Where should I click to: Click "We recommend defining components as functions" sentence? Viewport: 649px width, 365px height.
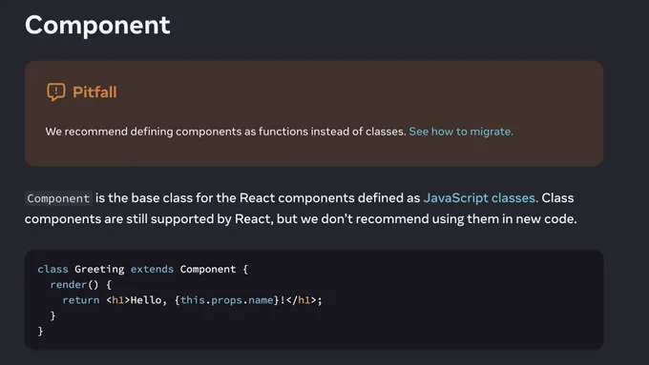pyautogui.click(x=225, y=132)
